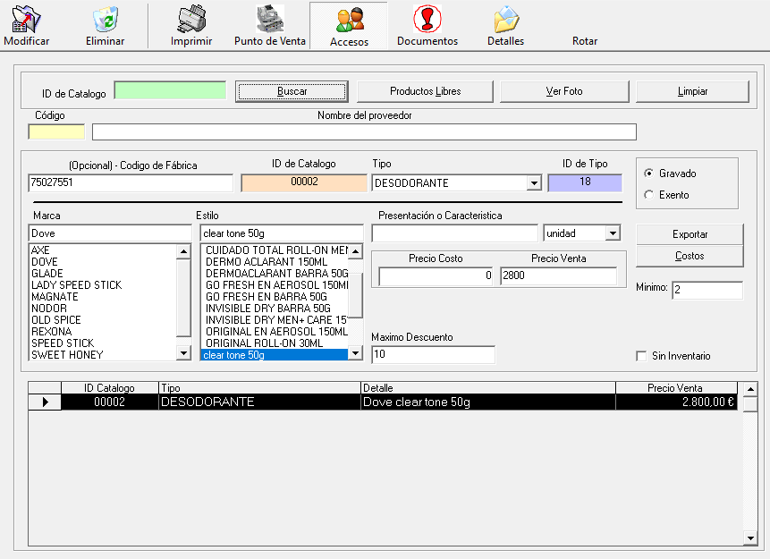Click the green ID de Catalogo field
770x559 pixels.
coord(170,90)
